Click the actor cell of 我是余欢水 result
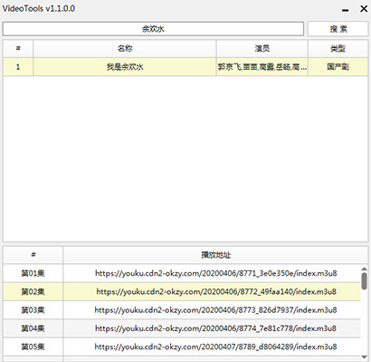 click(262, 67)
